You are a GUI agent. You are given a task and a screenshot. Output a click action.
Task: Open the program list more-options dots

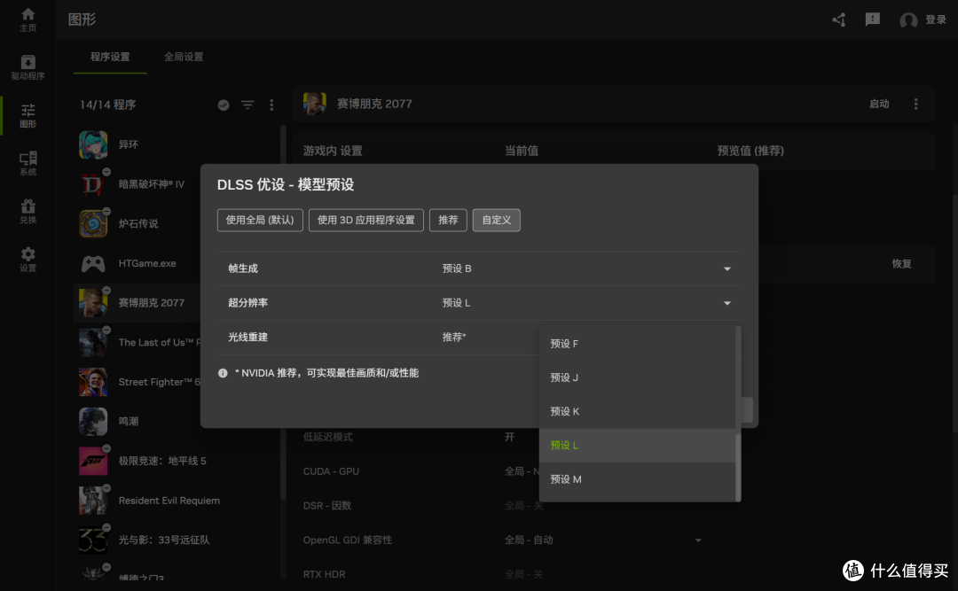click(x=272, y=105)
